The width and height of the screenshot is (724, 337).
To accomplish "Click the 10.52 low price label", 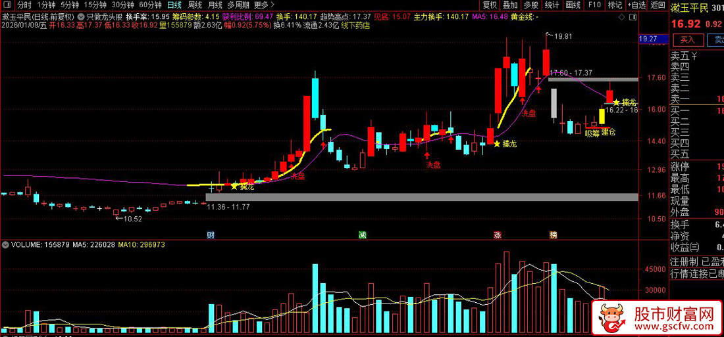I will [132, 219].
